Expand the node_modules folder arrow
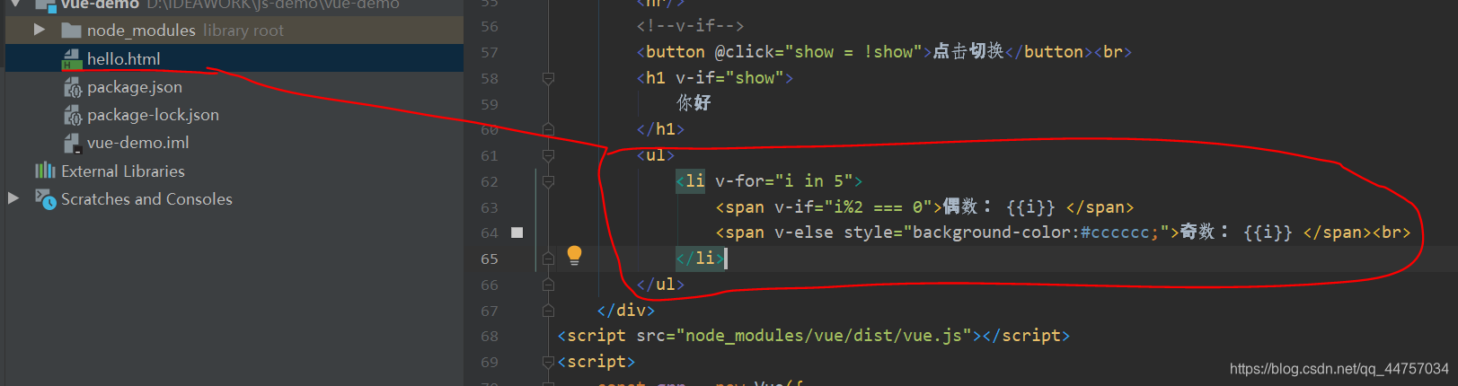This screenshot has height=386, width=1458. (40, 30)
